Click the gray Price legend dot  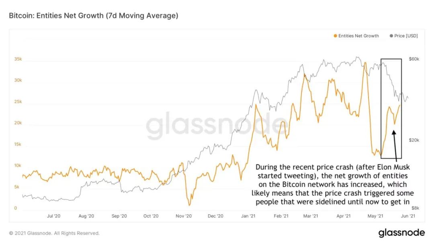391,36
